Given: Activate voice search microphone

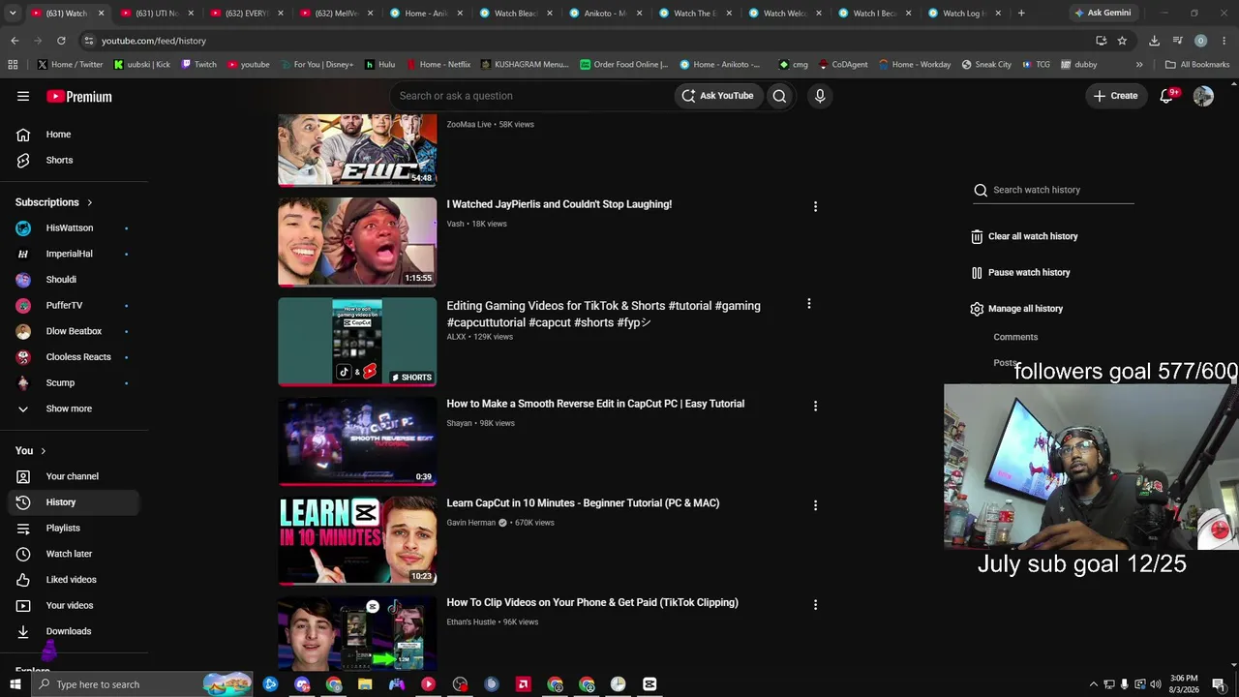Looking at the screenshot, I should (x=820, y=96).
